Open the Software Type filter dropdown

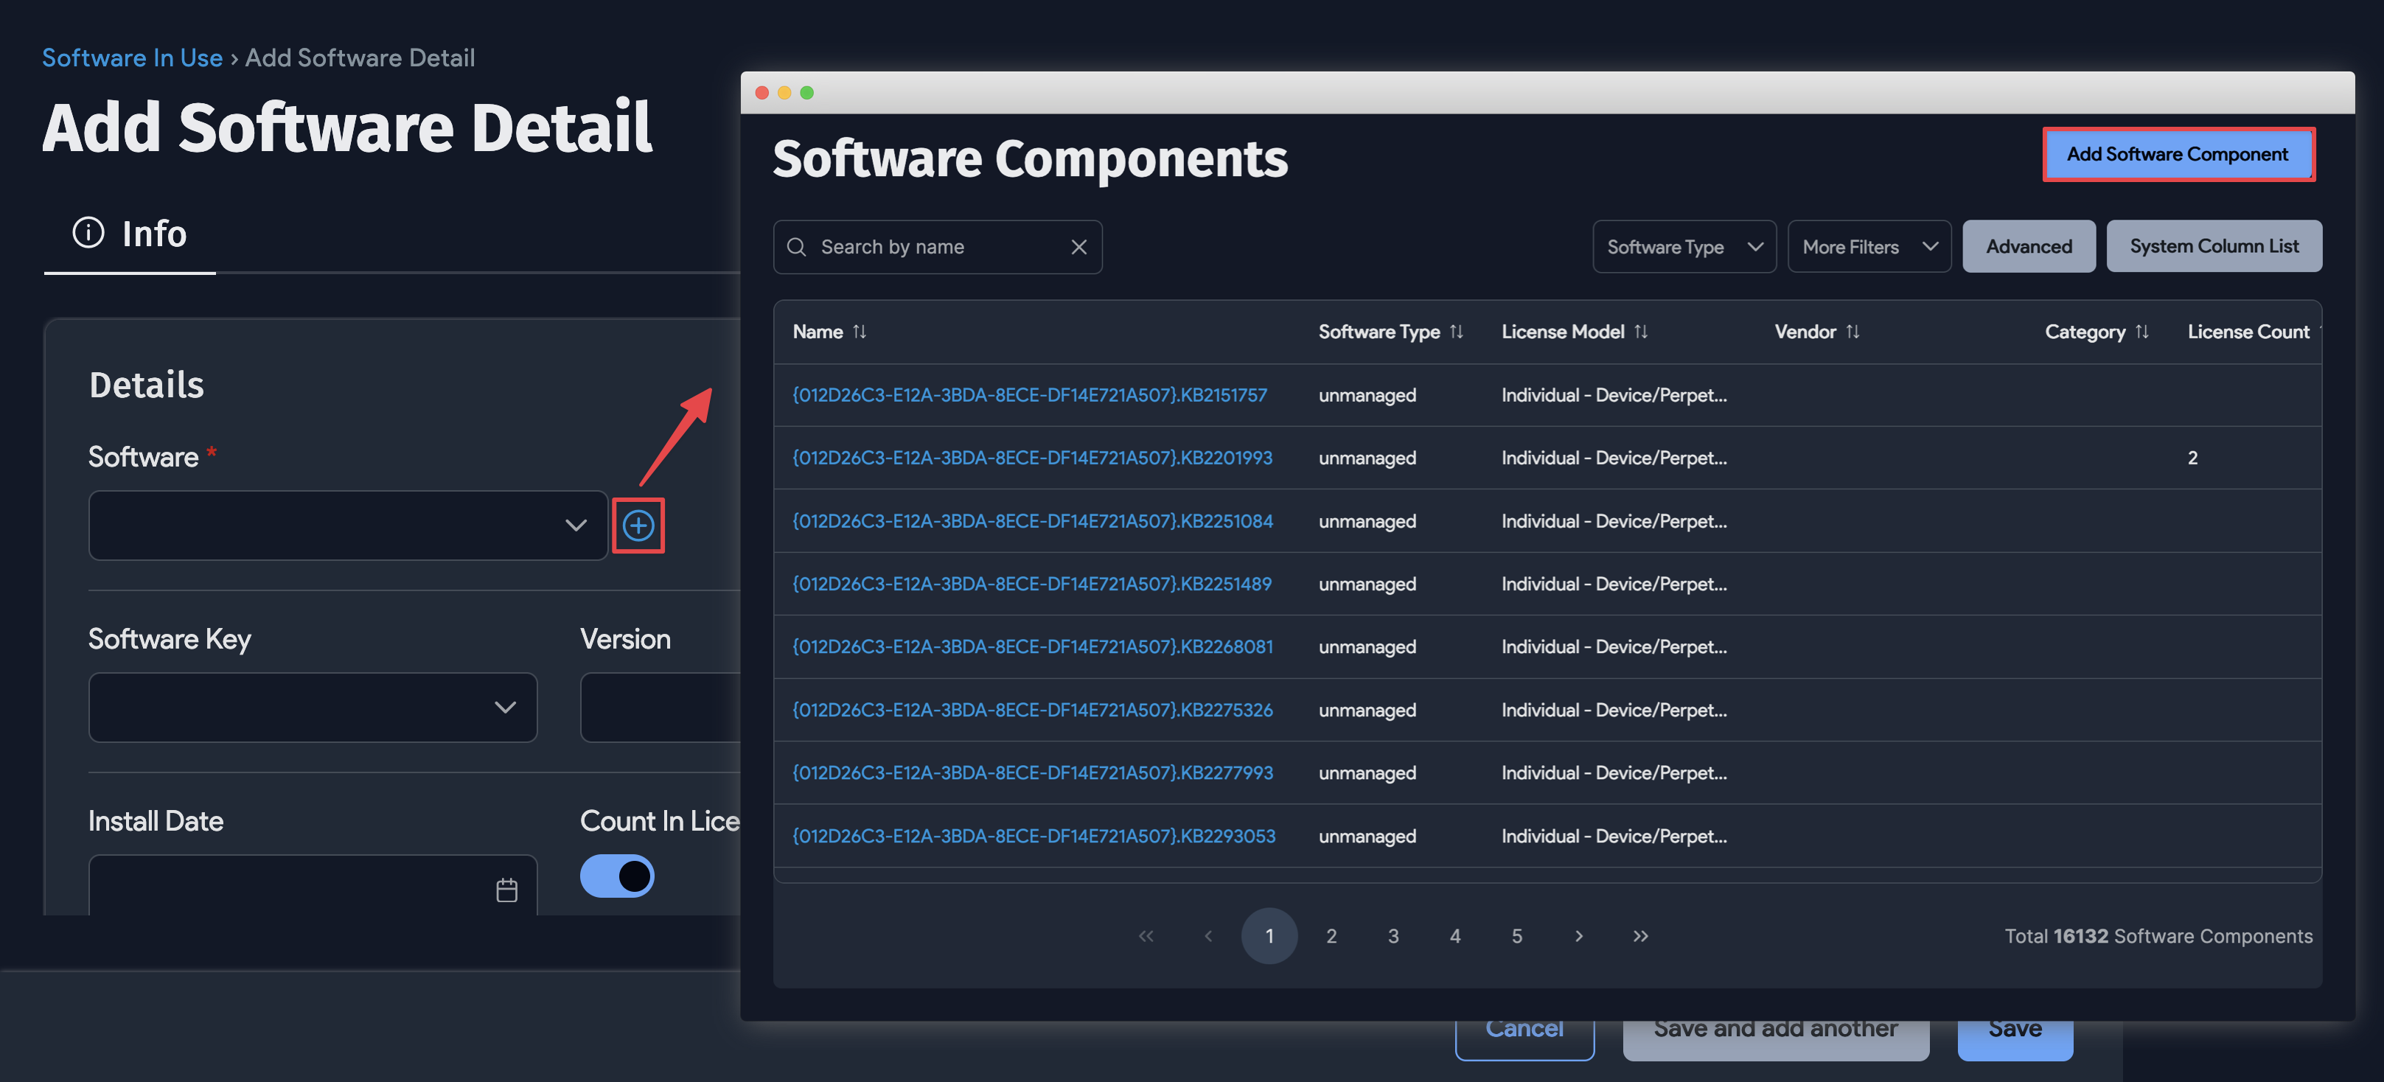tap(1684, 246)
